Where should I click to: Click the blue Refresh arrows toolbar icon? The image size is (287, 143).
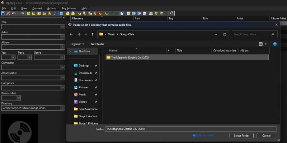[x=55, y=13]
